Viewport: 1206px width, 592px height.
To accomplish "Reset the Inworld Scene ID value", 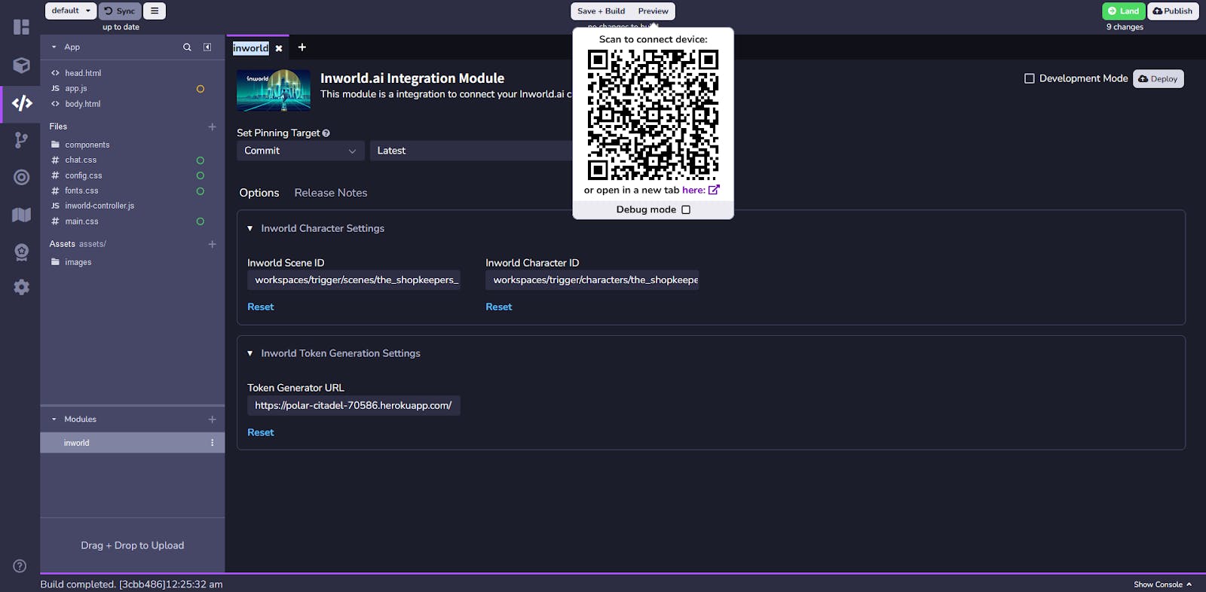I will [x=261, y=307].
